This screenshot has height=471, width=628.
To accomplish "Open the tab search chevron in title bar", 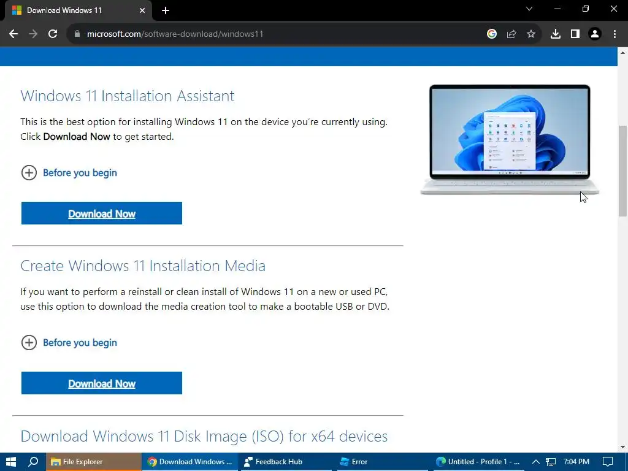I will [529, 9].
